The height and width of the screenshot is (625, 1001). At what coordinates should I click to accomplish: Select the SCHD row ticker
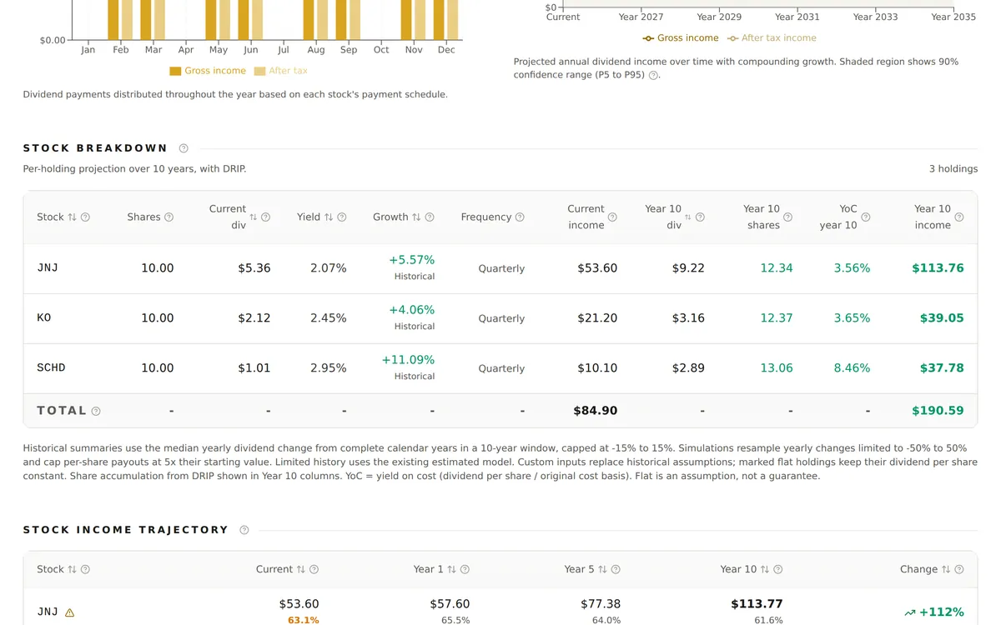[51, 368]
